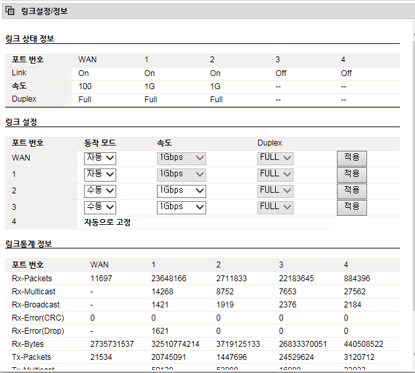
Task: Click 적용 button for port 3
Action: (352, 208)
